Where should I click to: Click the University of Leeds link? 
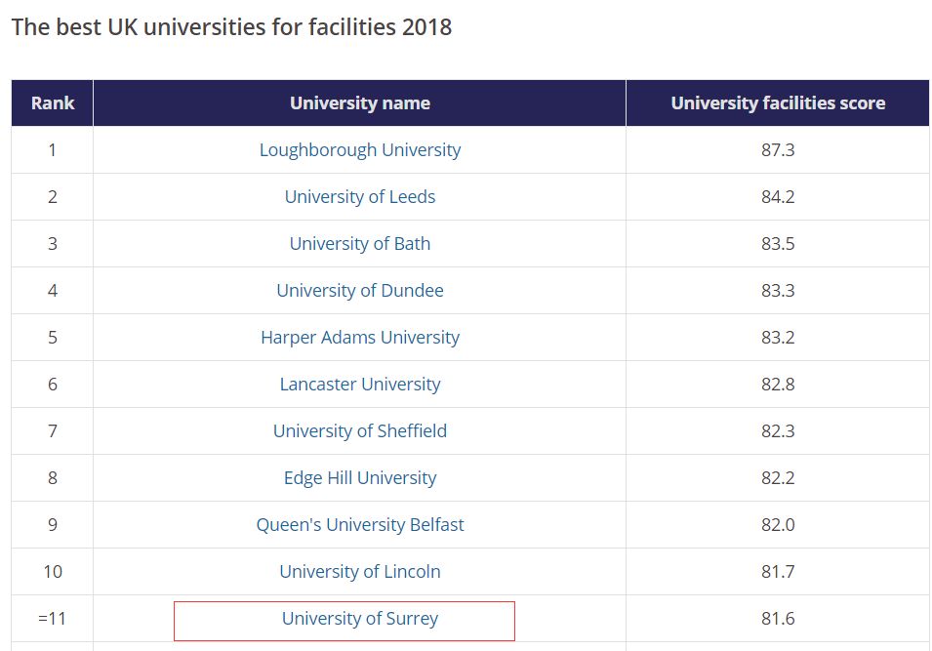359,197
